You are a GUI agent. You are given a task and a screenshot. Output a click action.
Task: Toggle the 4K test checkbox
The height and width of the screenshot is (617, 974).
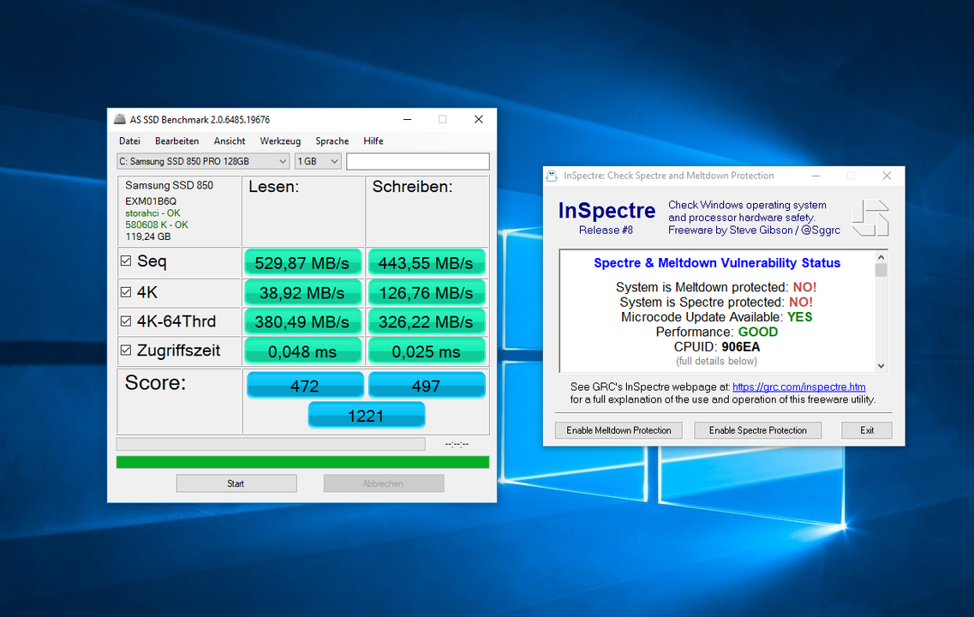pyautogui.click(x=125, y=292)
